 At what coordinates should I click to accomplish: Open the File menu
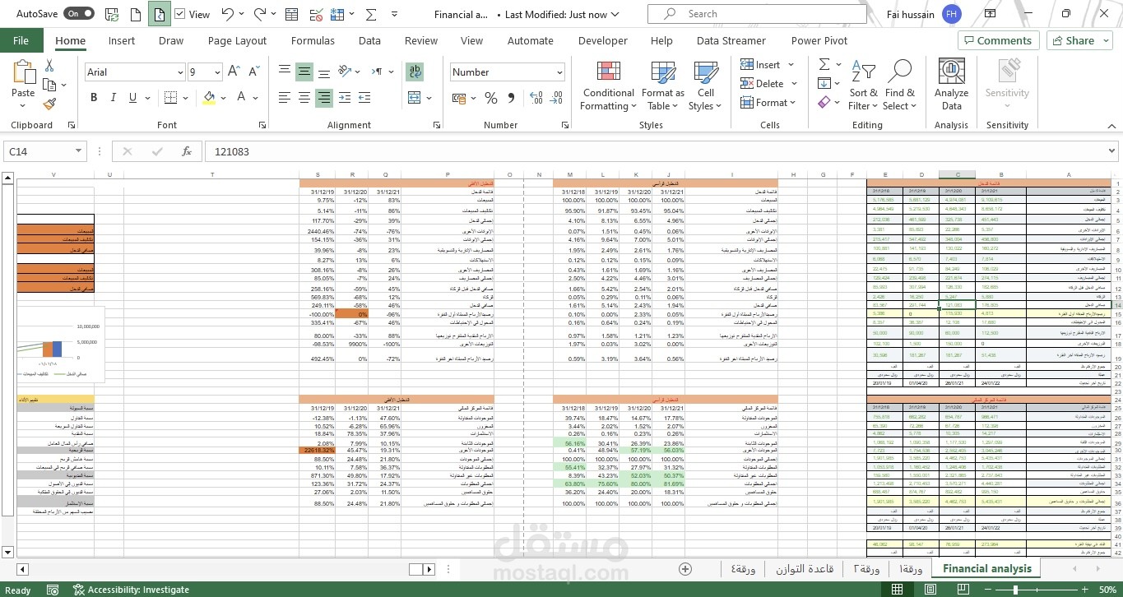pos(21,40)
